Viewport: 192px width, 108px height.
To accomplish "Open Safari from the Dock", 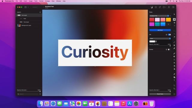I will (53, 103).
